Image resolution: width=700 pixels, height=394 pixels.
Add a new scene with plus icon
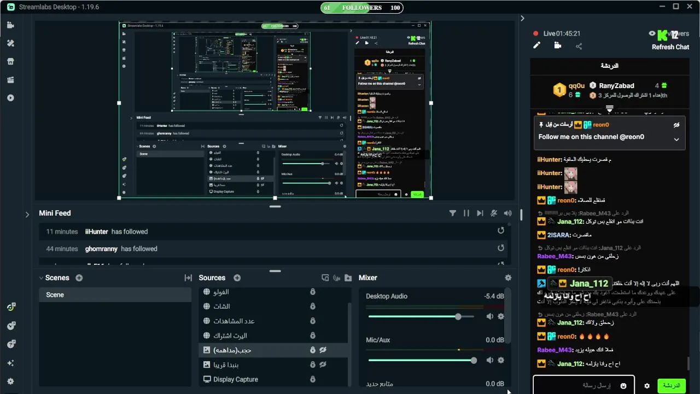(79, 278)
